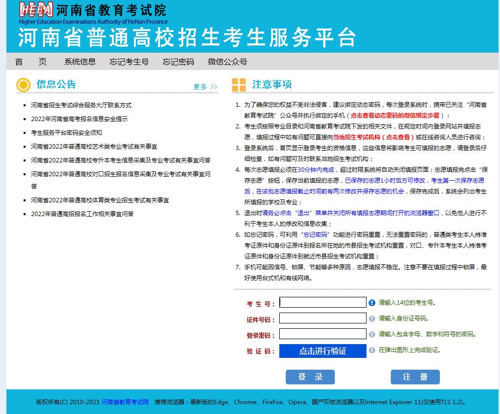
Task: Open the 首页 menu item
Action: [31, 62]
